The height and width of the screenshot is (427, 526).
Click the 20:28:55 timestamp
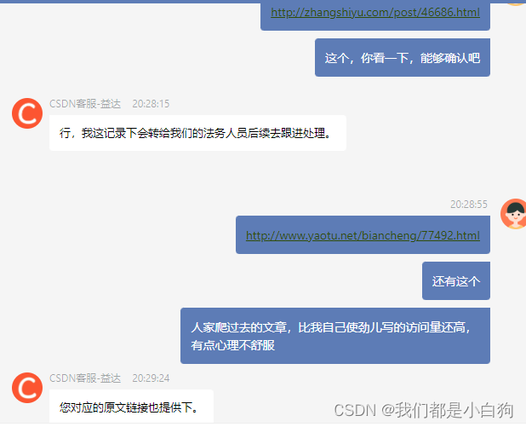point(469,205)
